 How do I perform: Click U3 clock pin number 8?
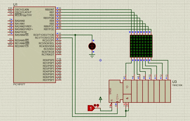click(x=116, y=106)
